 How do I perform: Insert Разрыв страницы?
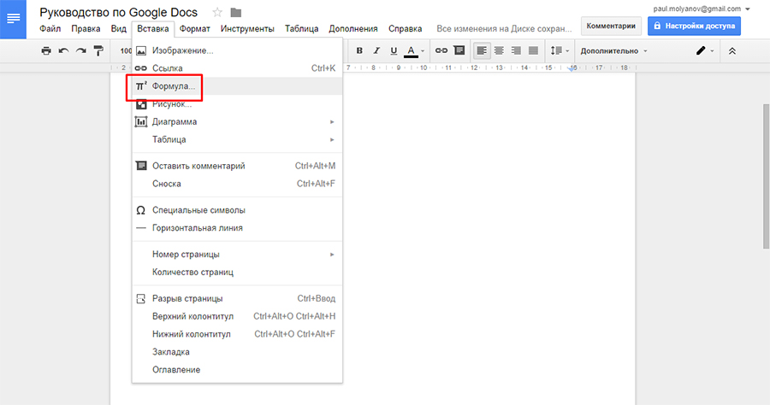point(237,298)
